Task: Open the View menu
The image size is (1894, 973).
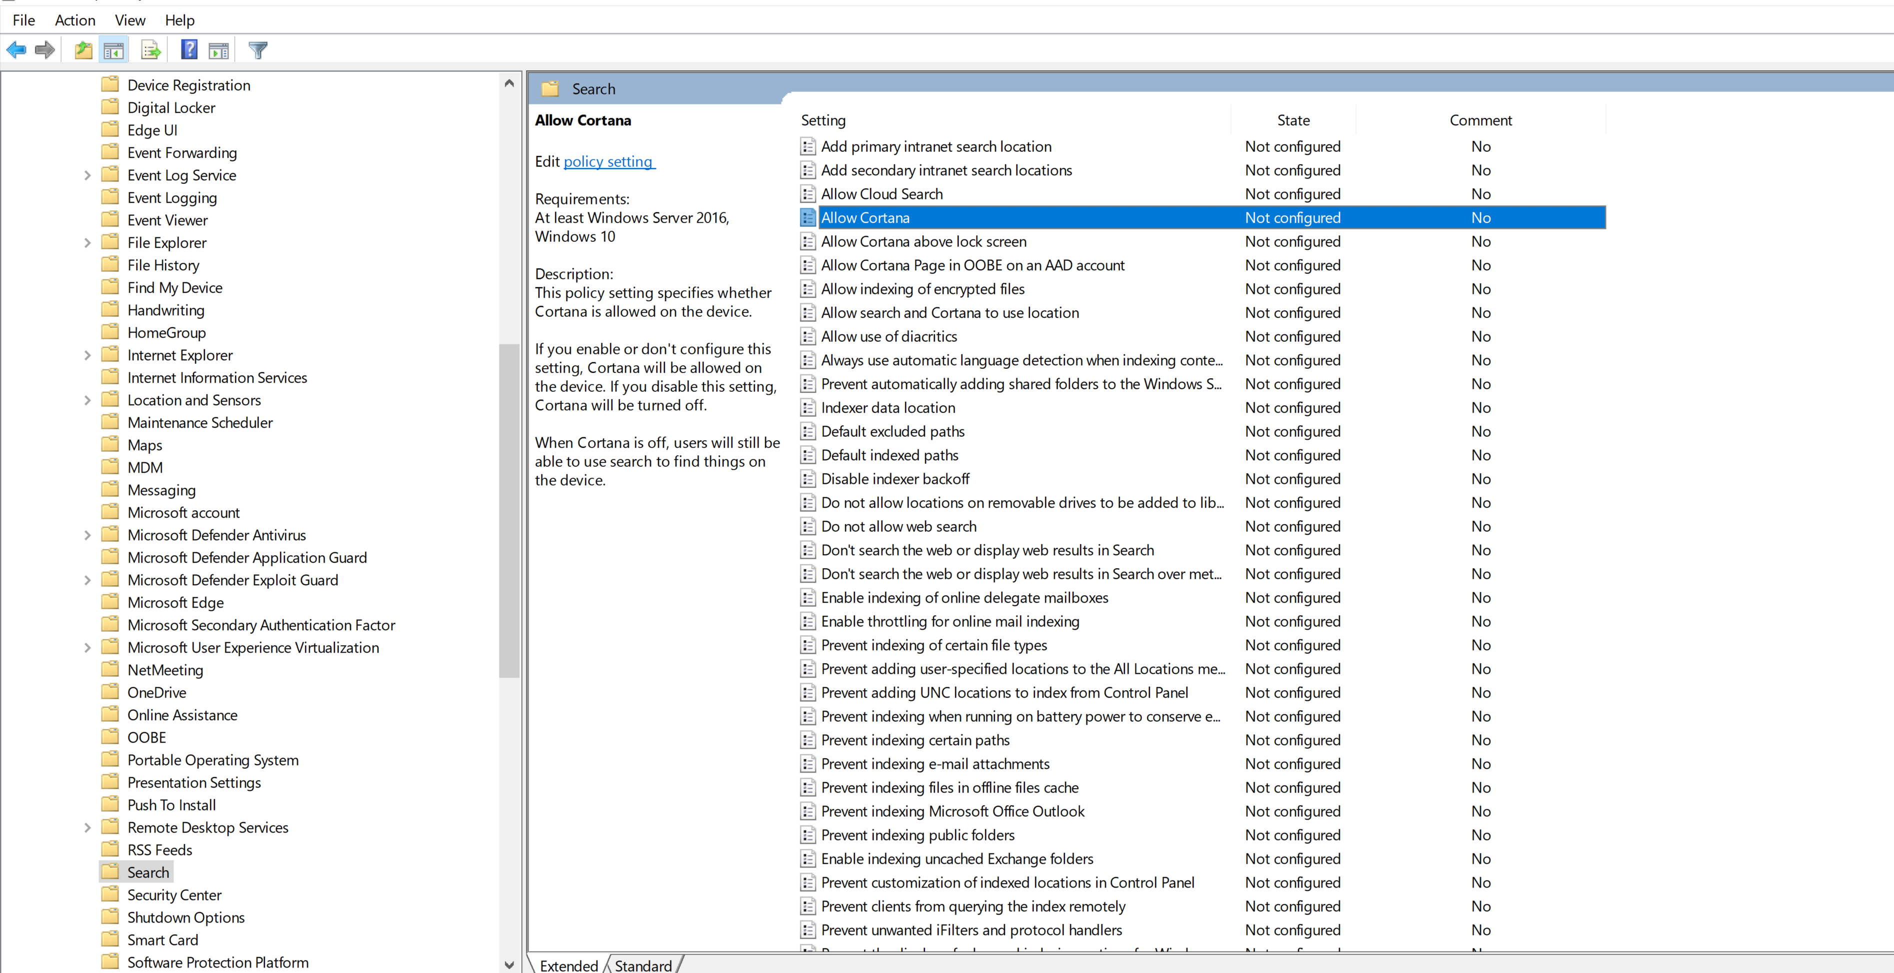Action: pos(129,20)
